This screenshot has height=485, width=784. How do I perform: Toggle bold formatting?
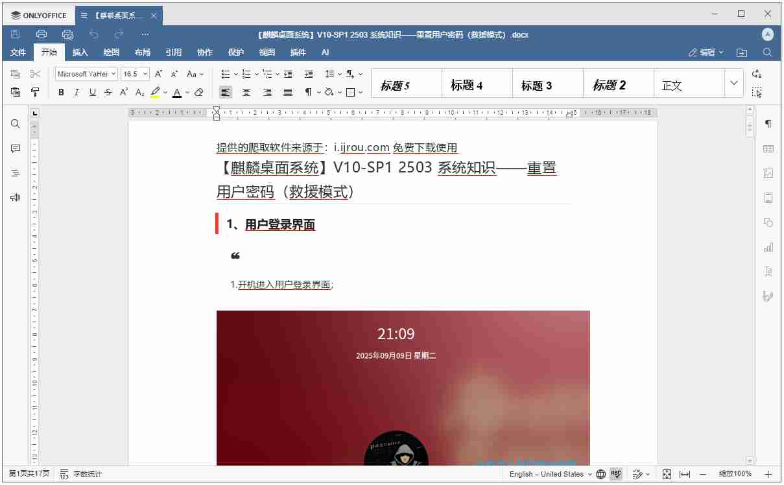click(x=61, y=92)
